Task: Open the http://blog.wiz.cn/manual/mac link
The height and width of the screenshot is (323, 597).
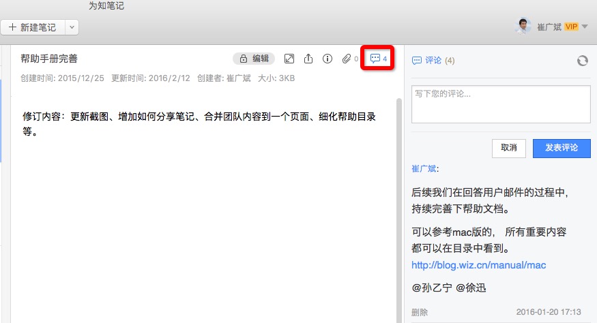Action: point(478,265)
